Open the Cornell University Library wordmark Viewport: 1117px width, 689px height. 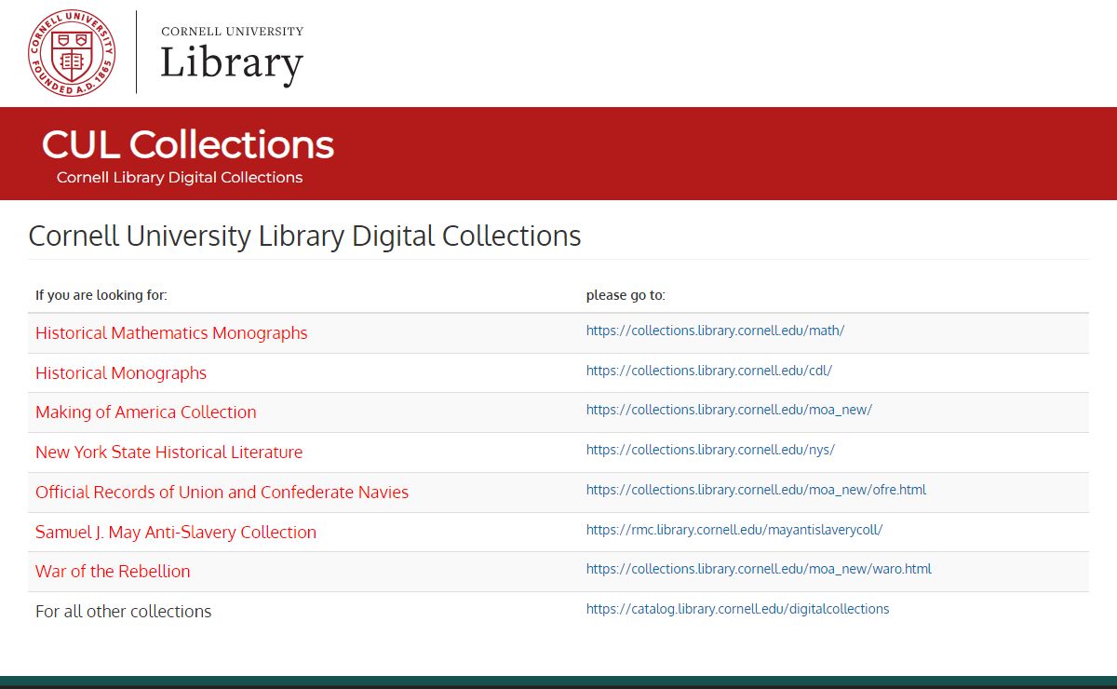click(x=232, y=57)
